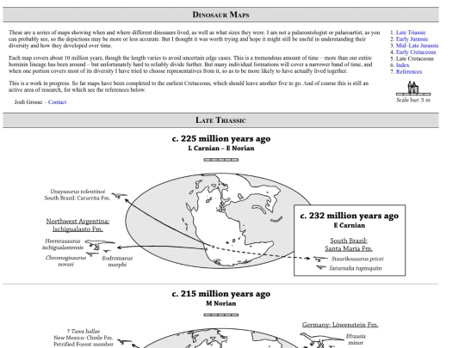Click the 'Saturnalia tupinquim' name text
465x348 pixels.
356,268
